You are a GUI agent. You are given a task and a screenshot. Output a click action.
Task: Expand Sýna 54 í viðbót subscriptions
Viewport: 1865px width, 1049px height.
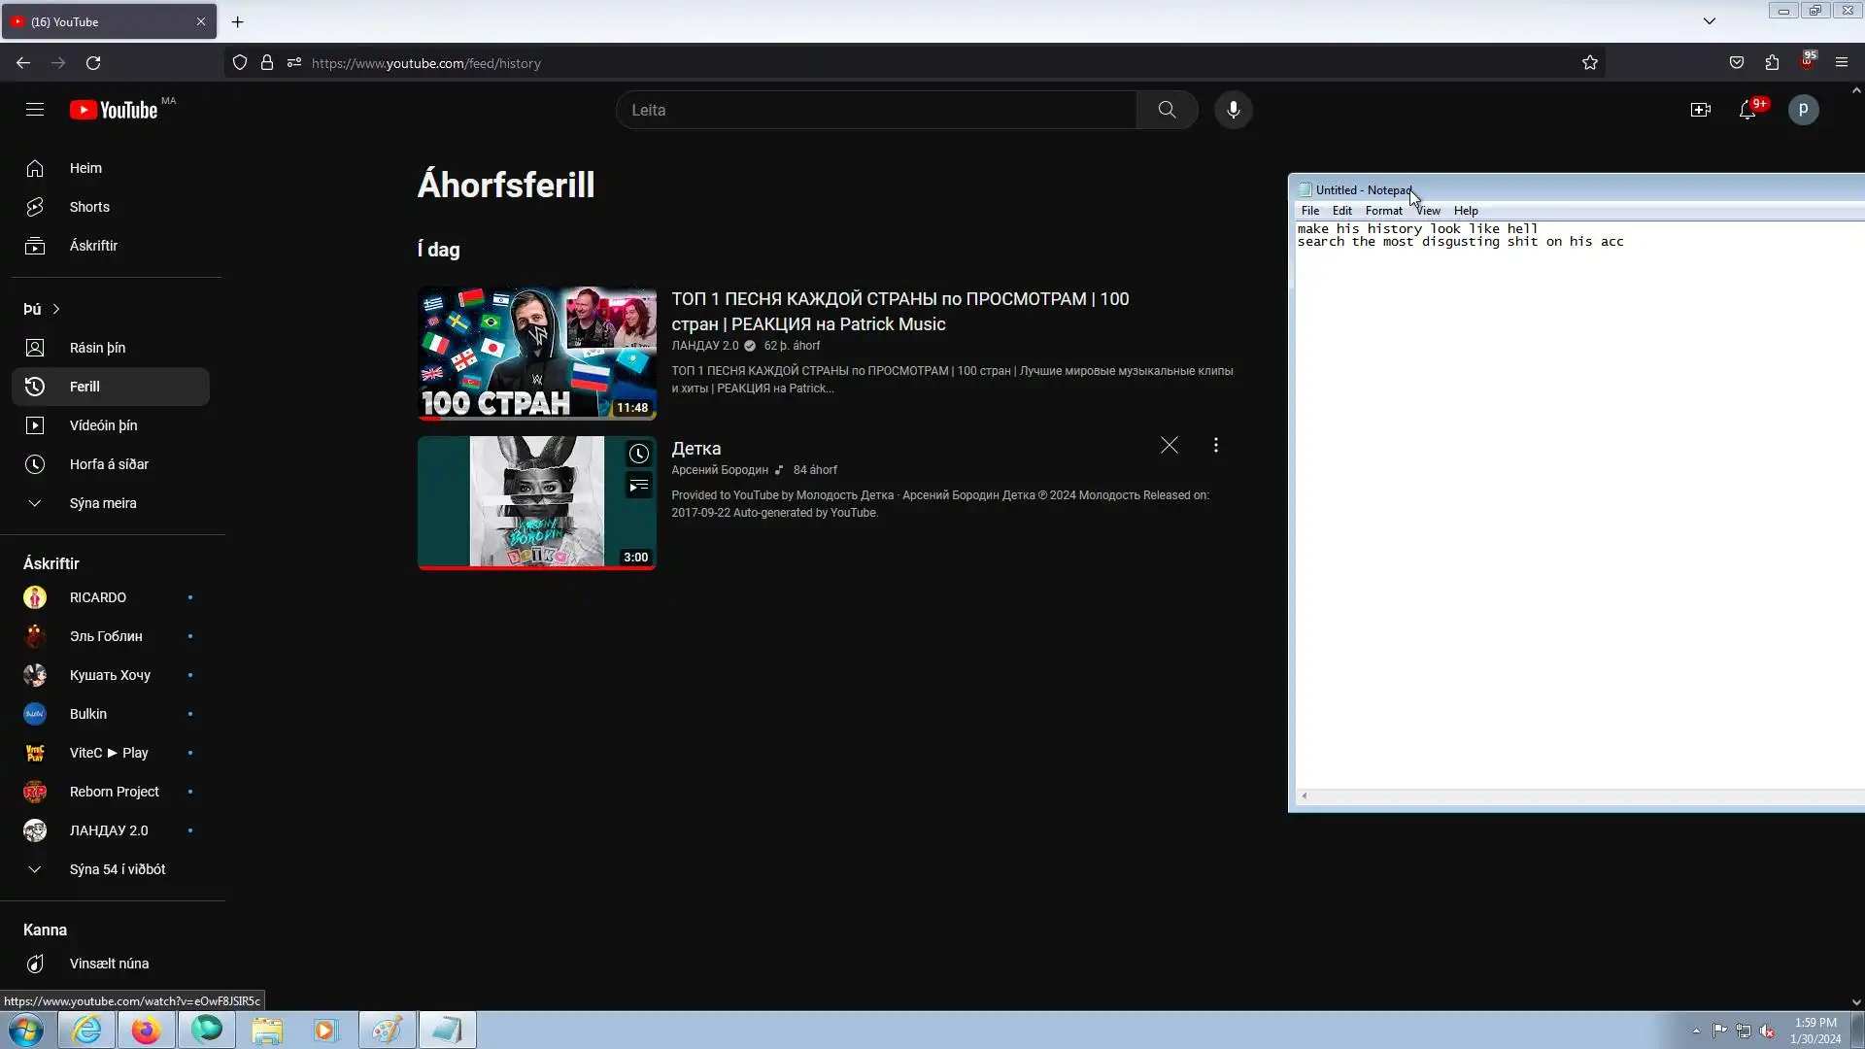pyautogui.click(x=117, y=869)
